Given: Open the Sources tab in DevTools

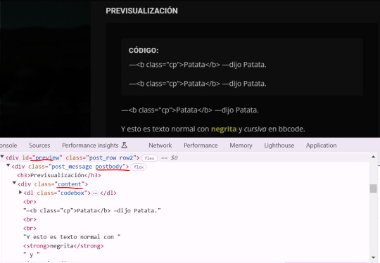Looking at the screenshot, I should (x=39, y=146).
